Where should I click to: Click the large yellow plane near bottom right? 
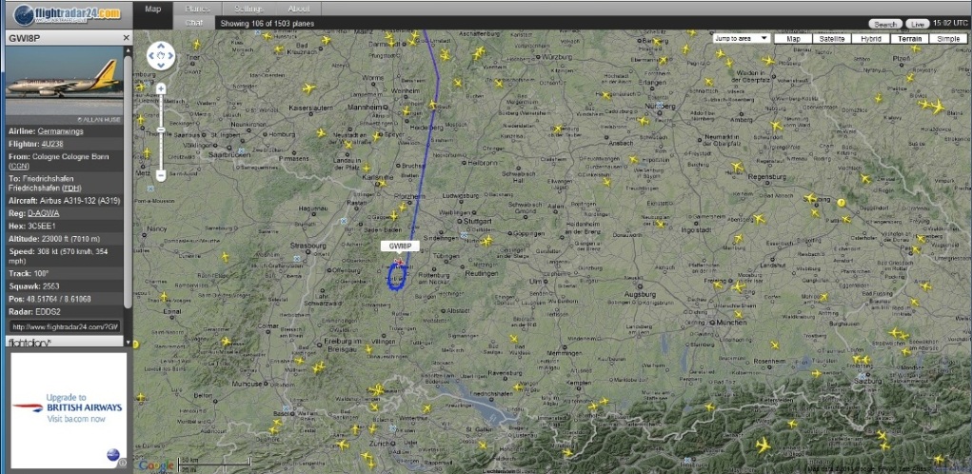click(x=764, y=444)
